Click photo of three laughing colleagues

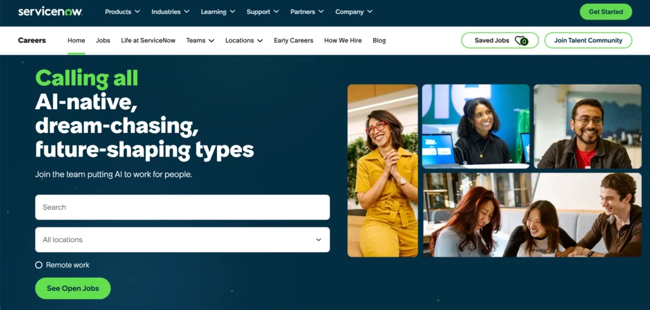(x=533, y=215)
